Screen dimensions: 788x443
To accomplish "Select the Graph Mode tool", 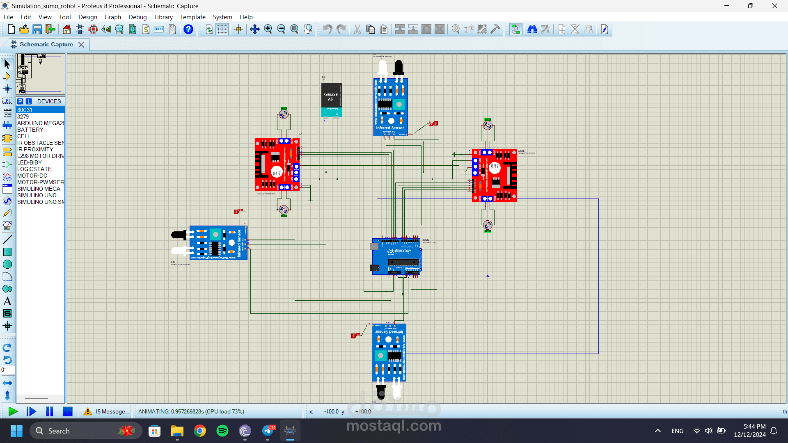I will (7, 177).
